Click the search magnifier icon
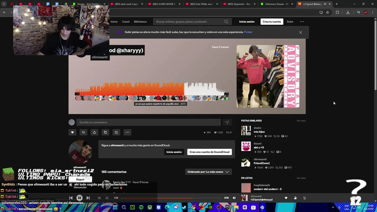This screenshot has height=212, width=377. 226,21
